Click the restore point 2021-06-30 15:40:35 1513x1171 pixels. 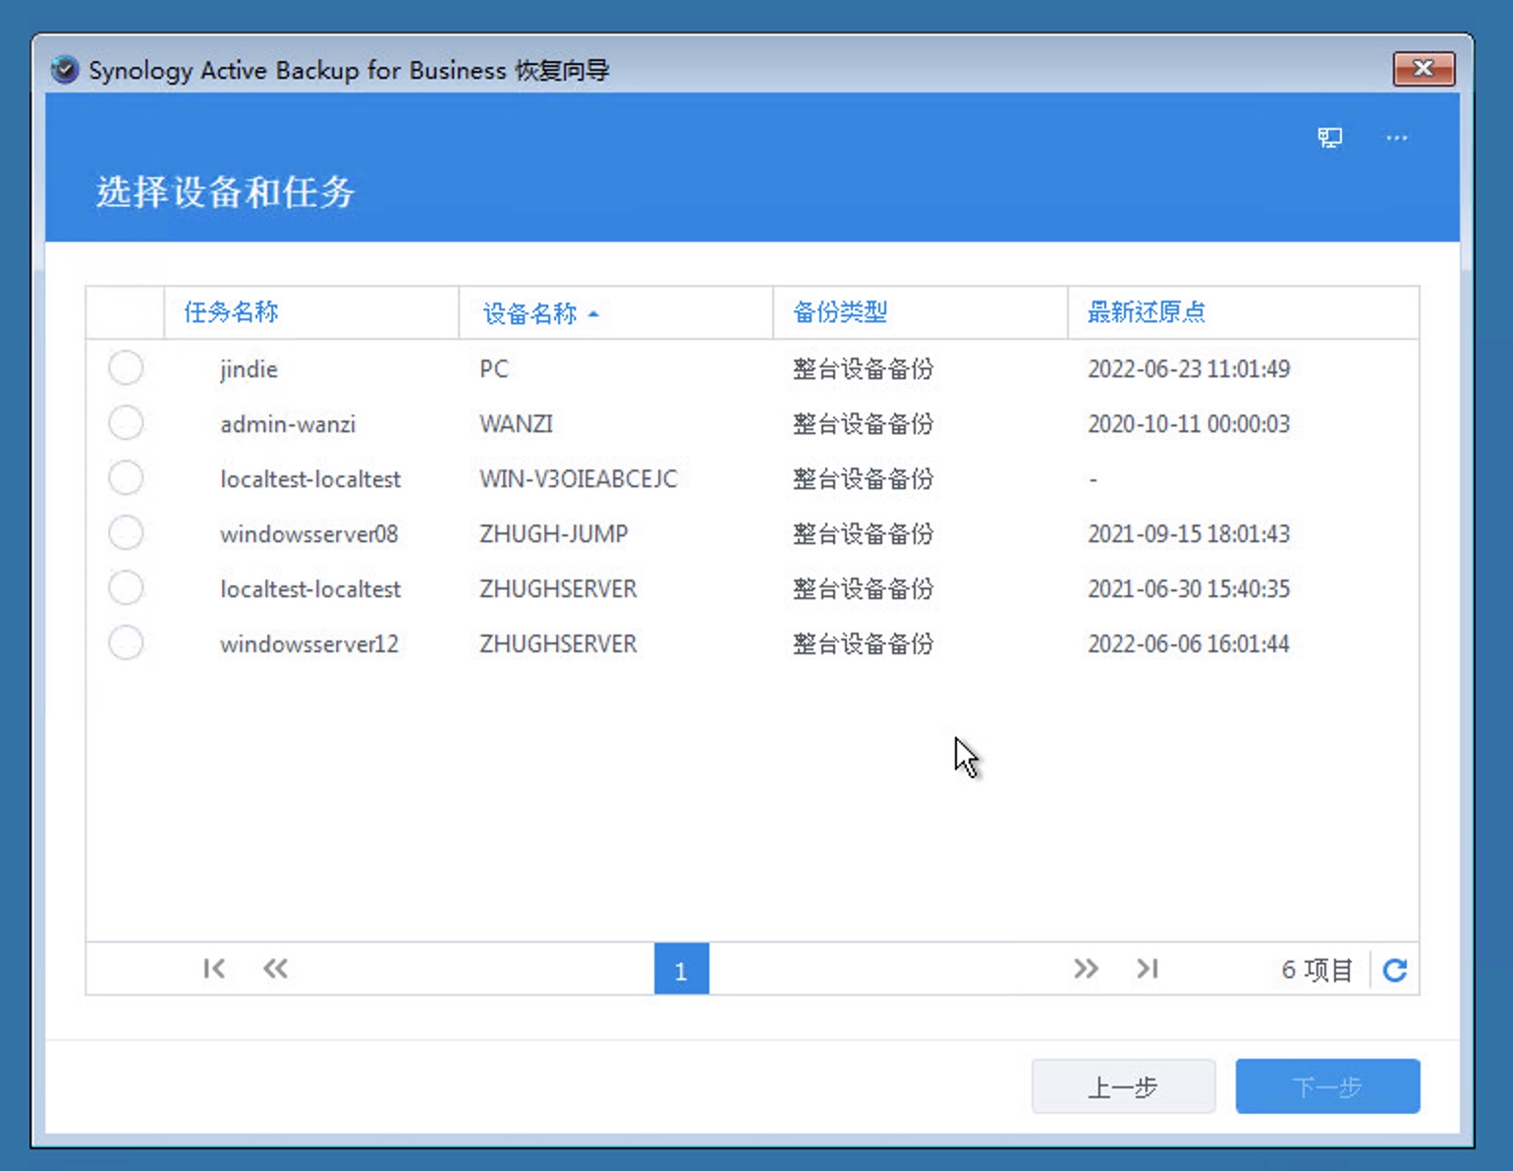tap(1189, 589)
